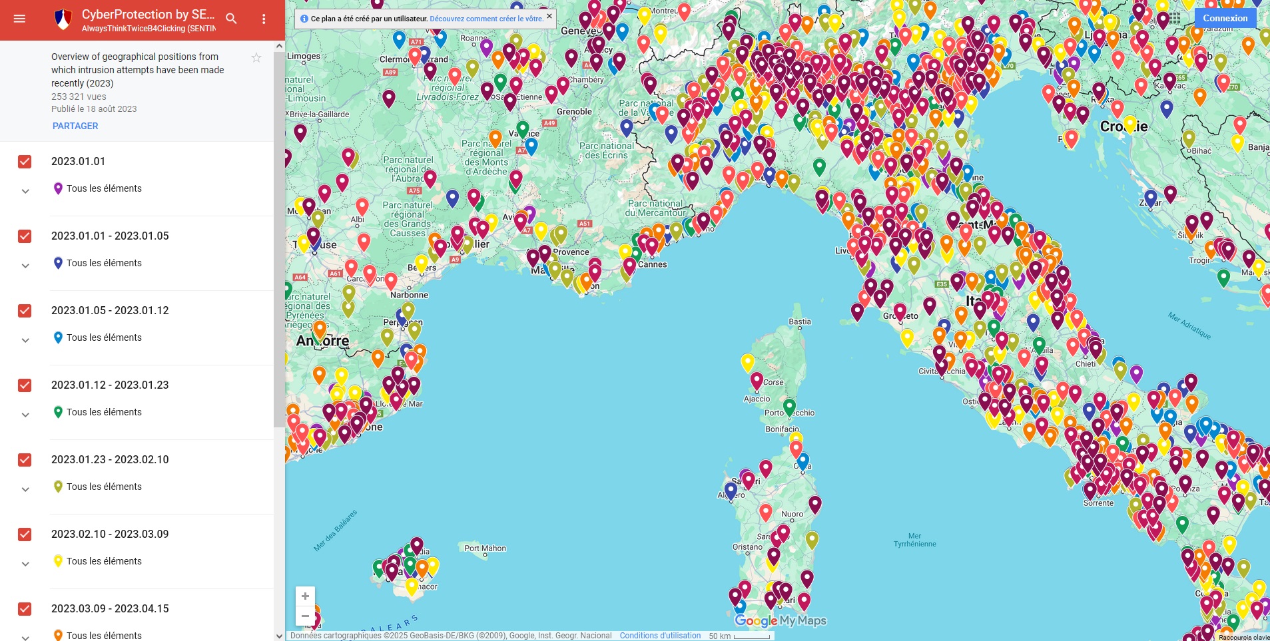
Task: Click the olive pin under 2023.01.23 - 2023.02.10
Action: click(x=58, y=487)
